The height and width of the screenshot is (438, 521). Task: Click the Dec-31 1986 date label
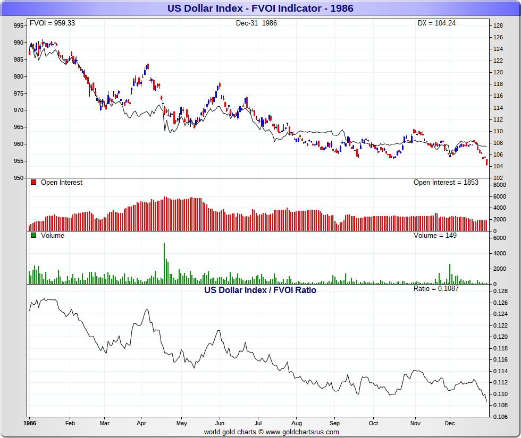[x=256, y=23]
